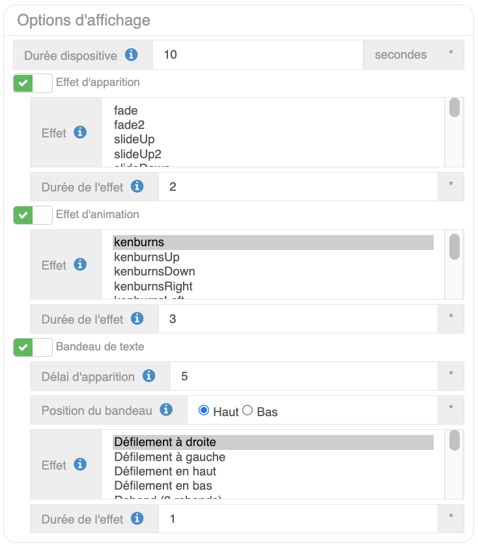The width and height of the screenshot is (478, 547).
Task: Pick kenburnsDown in the animation effect list
Action: [154, 272]
